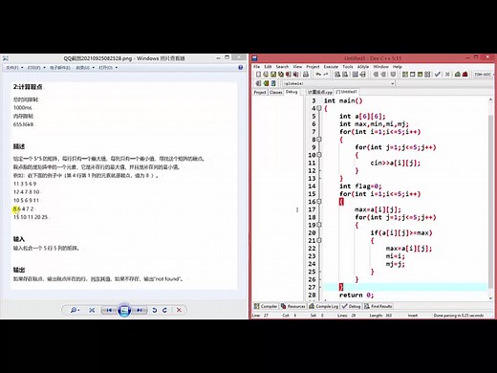This screenshot has width=497, height=373.
Task: Open the Compiler bottom panel tab
Action: pos(266,306)
